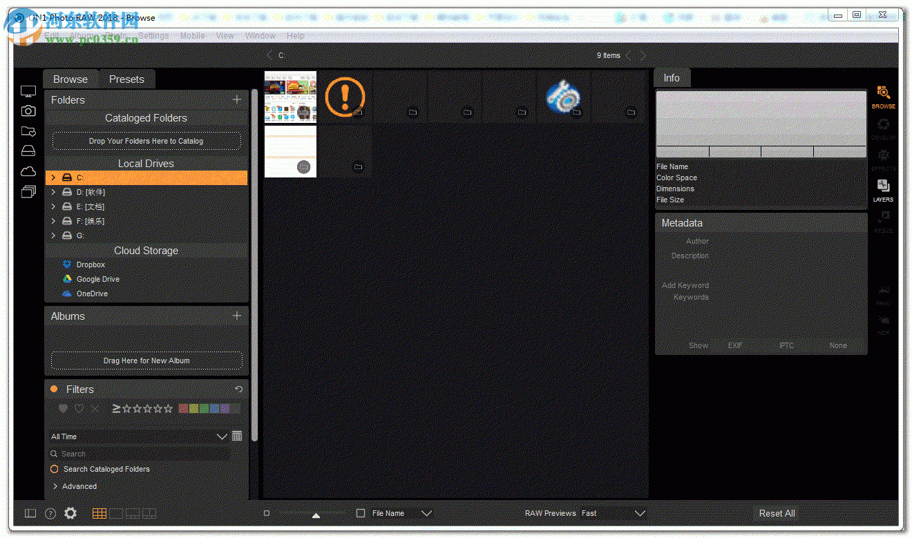The height and width of the screenshot is (538, 912).
Task: Toggle the left panel visibility icon
Action: [30, 513]
